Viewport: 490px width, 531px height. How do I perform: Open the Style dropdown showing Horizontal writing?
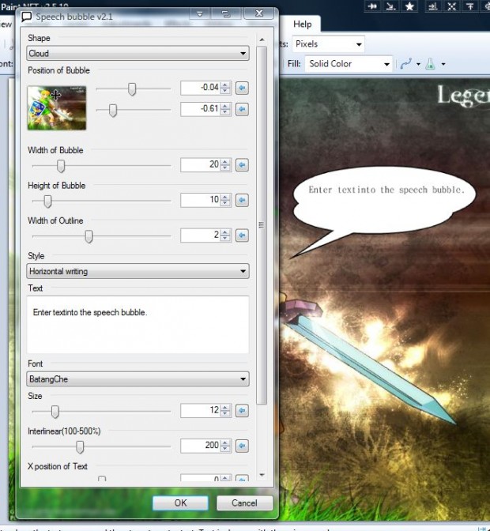138,271
